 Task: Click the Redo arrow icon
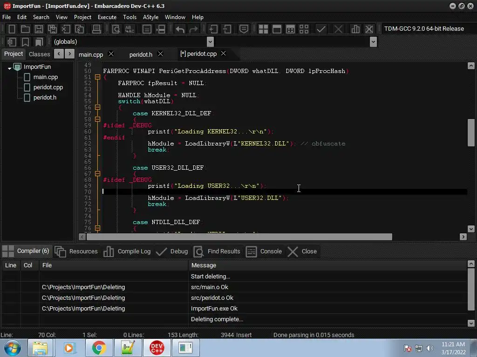tap(193, 29)
